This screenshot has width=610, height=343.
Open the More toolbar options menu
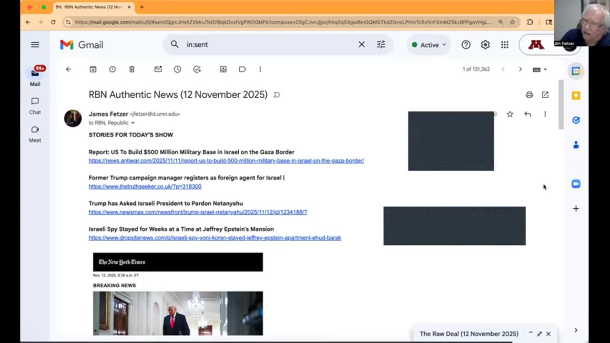click(x=260, y=69)
